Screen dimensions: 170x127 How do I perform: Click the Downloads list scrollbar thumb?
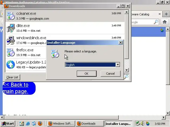pos(126,37)
